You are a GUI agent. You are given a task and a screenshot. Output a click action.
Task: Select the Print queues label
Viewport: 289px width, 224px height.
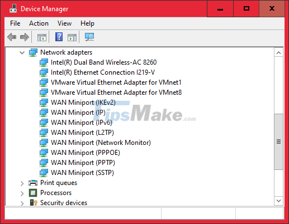[59, 183]
